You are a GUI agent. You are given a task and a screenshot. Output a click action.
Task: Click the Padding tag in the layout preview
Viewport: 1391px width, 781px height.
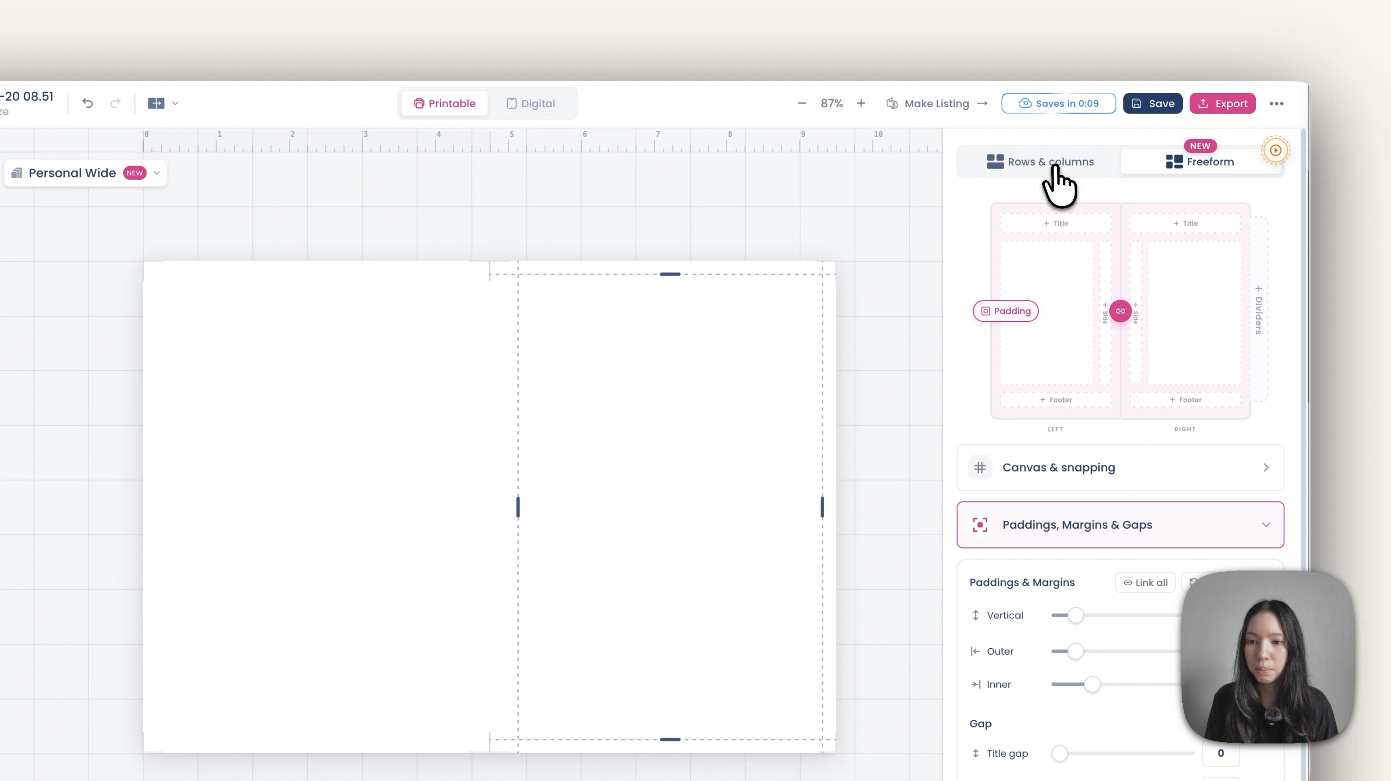1006,311
